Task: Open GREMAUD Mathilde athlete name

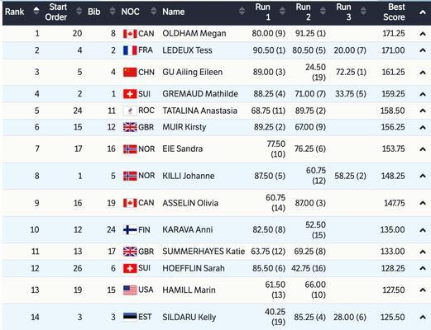Action: [200, 94]
